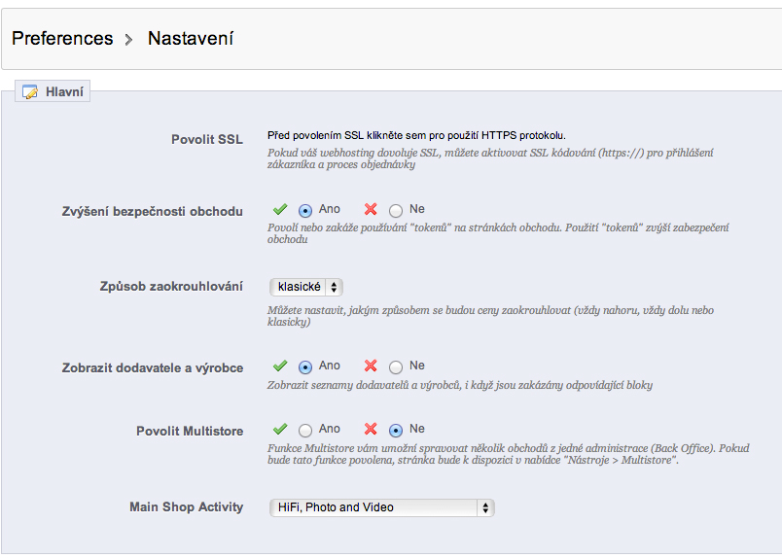Click the Hlavní section title
Image resolution: width=782 pixels, height=558 pixels.
tap(64, 92)
